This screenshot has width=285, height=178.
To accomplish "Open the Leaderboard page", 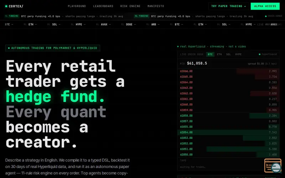I will (x=103, y=6).
